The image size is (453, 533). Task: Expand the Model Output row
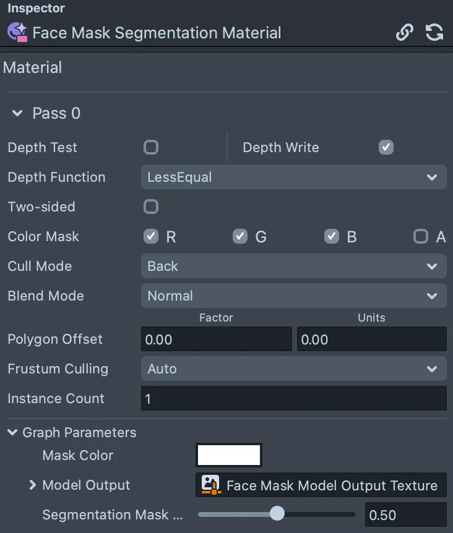coord(33,485)
